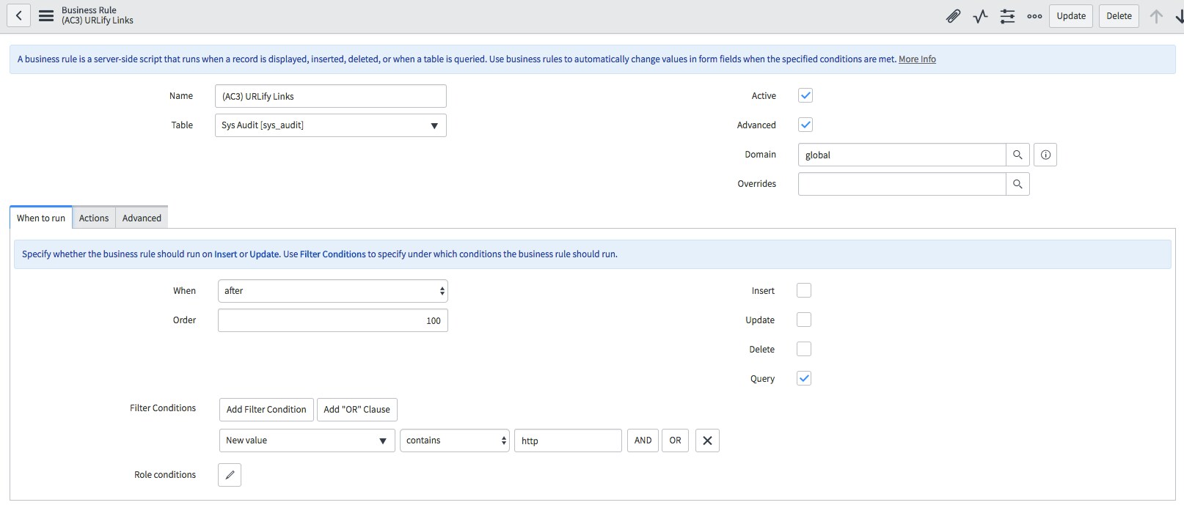1184x505 pixels.
Task: Click the personalize form sliders icon
Action: point(1007,16)
